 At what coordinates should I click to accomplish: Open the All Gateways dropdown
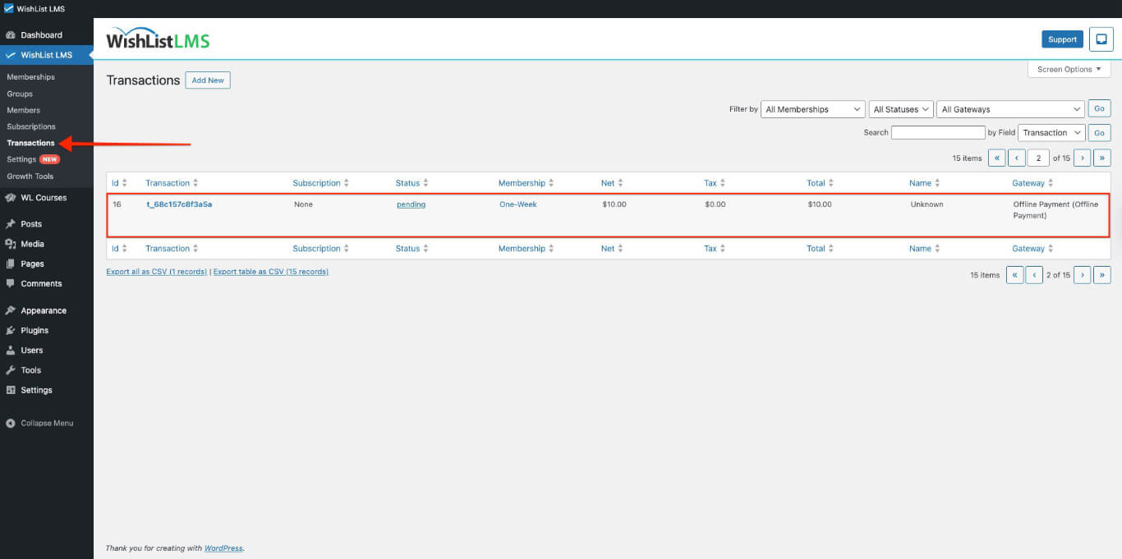(x=1009, y=108)
